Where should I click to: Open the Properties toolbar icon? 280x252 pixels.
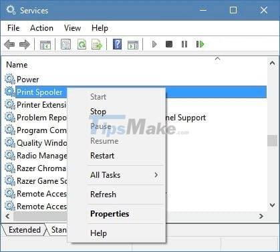point(65,44)
